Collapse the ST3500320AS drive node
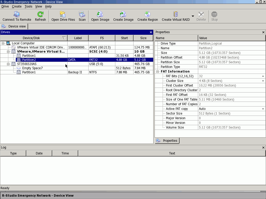 [x=8, y=64]
